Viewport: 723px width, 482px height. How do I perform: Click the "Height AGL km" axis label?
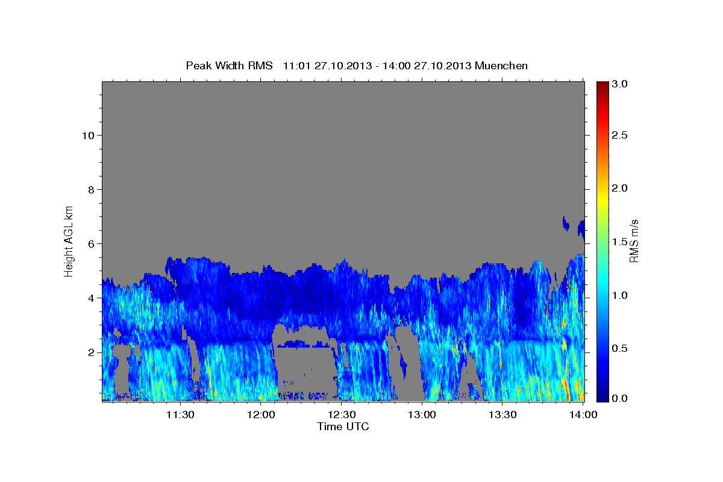coord(69,241)
